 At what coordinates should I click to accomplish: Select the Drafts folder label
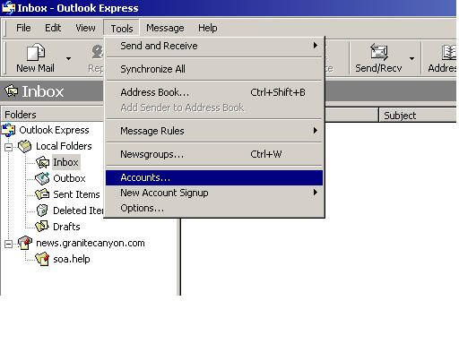click(66, 227)
